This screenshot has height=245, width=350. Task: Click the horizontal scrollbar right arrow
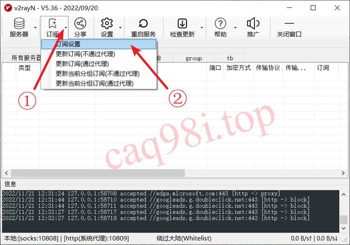click(343, 173)
